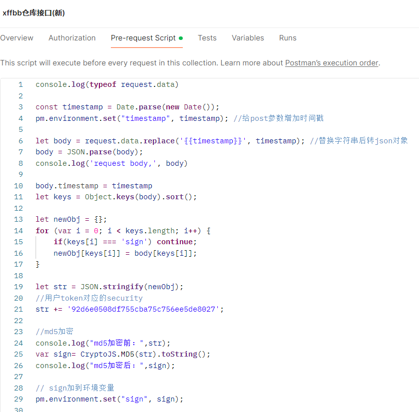The width and height of the screenshot is (419, 412).
Task: Click line 29 pm.environment.set("sign", sign)
Action: click(x=109, y=399)
